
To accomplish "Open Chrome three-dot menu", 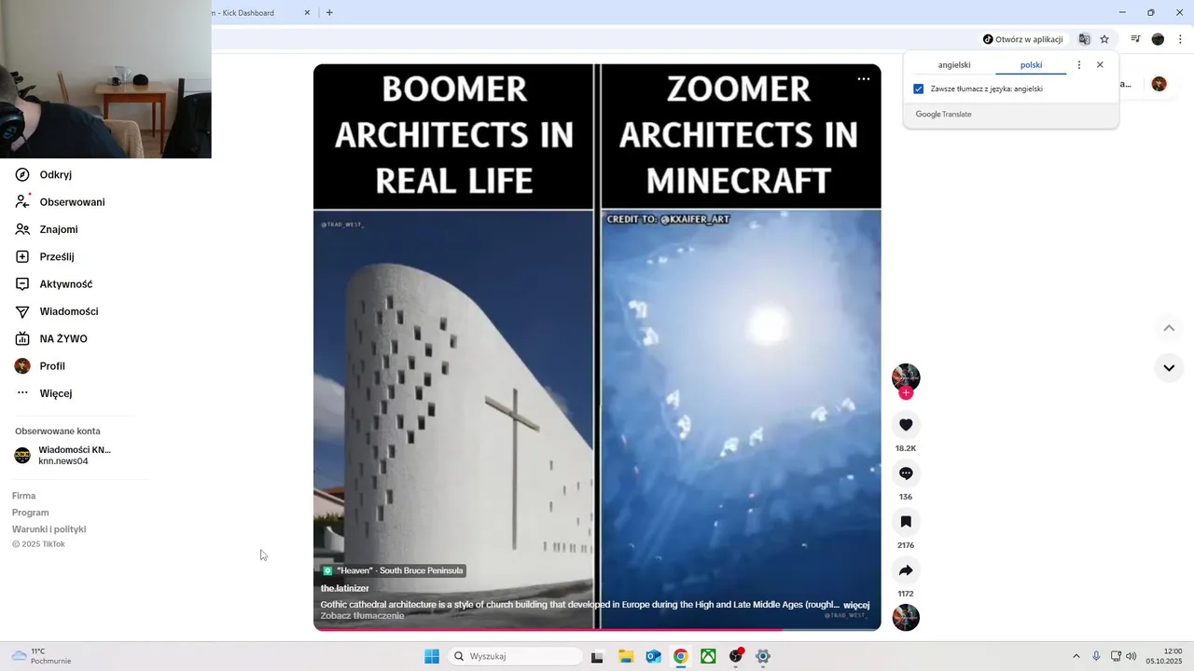I will tap(1180, 39).
